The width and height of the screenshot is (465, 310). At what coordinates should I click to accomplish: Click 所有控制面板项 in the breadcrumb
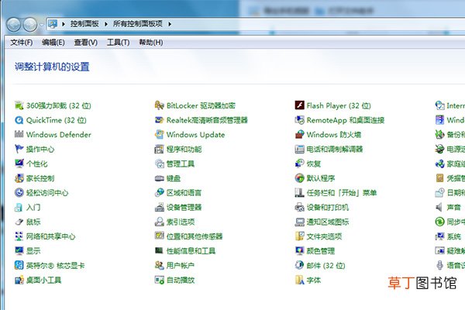click(x=138, y=24)
